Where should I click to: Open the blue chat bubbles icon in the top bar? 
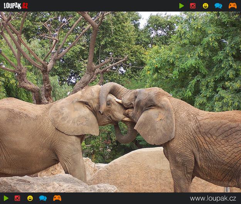coord(218,6)
